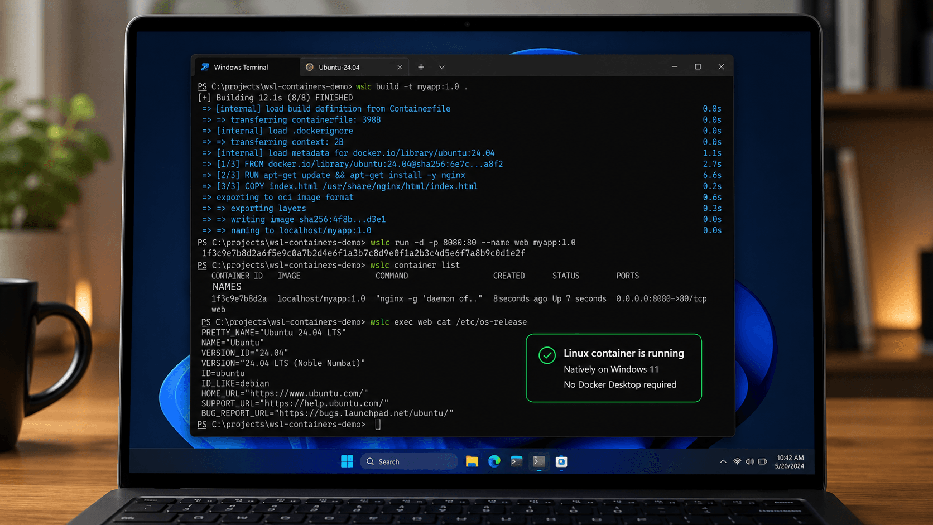
Task: Click the long container hash output line
Action: point(363,253)
